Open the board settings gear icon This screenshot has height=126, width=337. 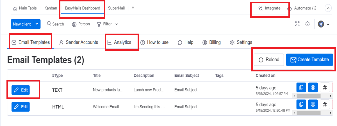coord(308,24)
